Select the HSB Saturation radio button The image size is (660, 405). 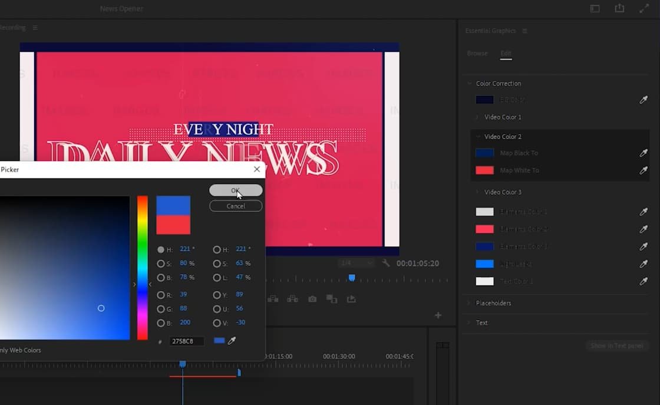pos(161,264)
